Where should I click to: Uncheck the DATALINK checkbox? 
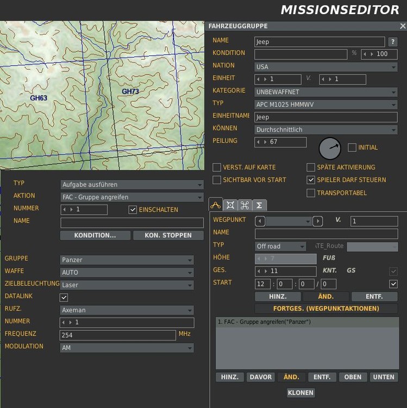(64, 298)
